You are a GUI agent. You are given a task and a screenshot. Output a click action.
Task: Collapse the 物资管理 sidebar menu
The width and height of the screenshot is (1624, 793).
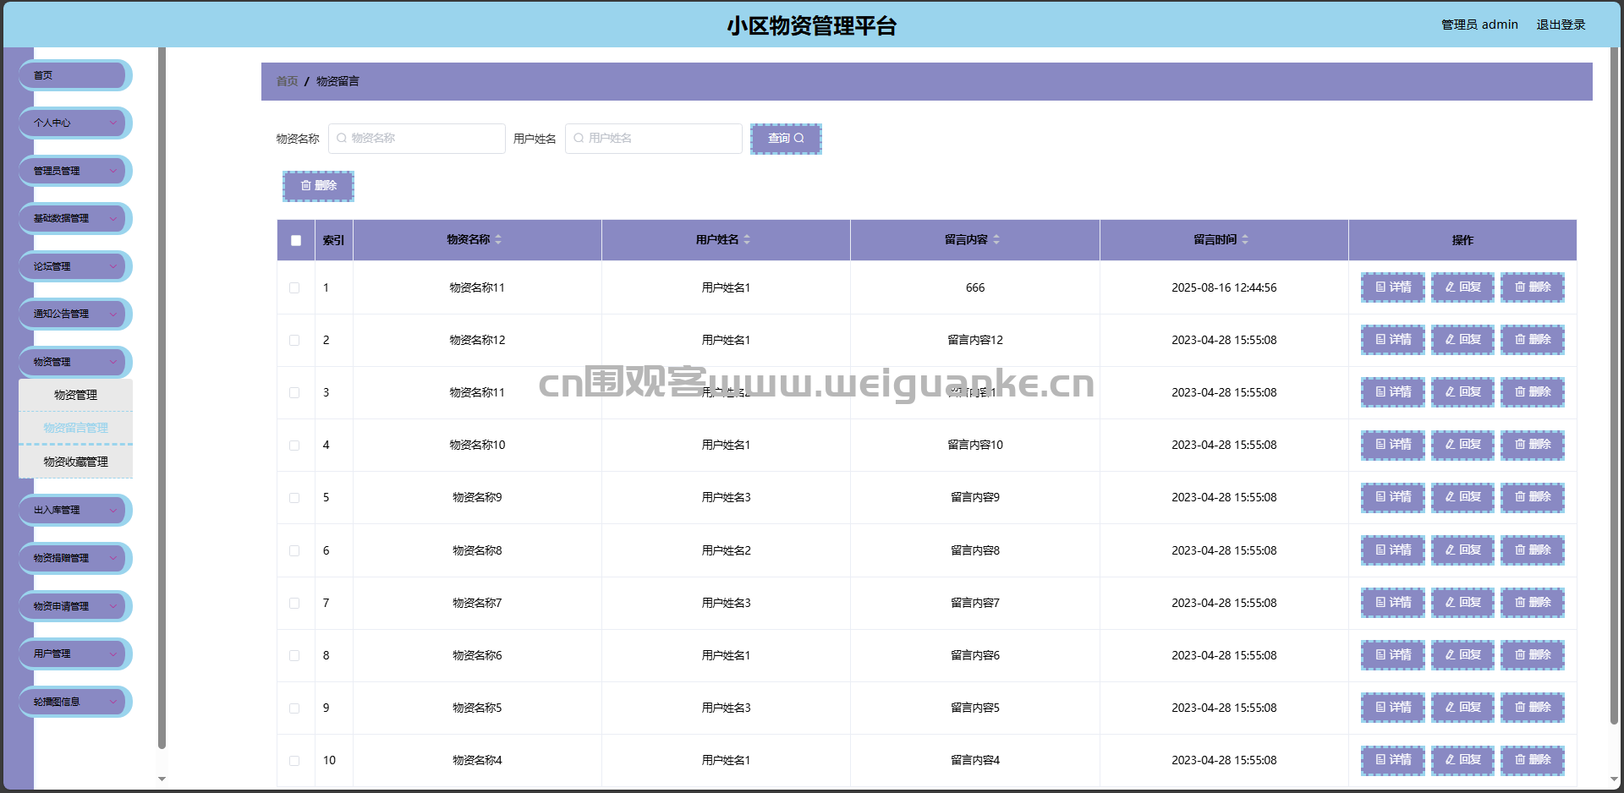tap(75, 362)
